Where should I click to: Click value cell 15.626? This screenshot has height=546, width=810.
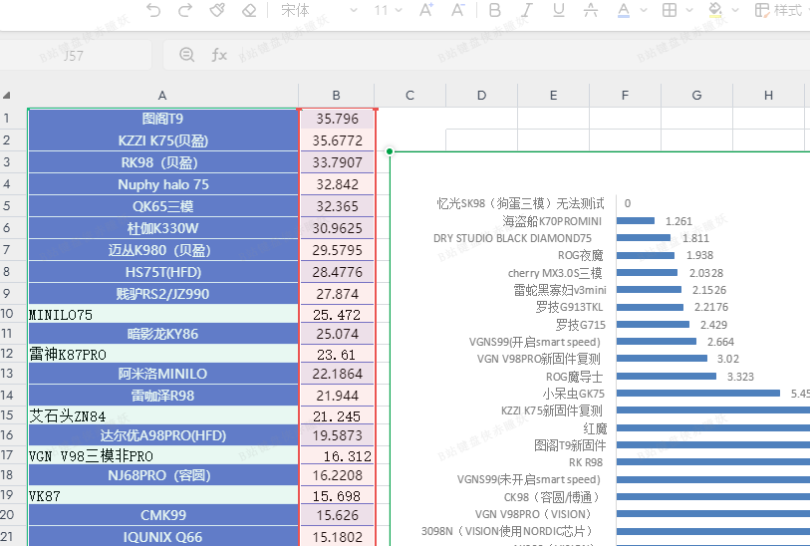click(337, 515)
